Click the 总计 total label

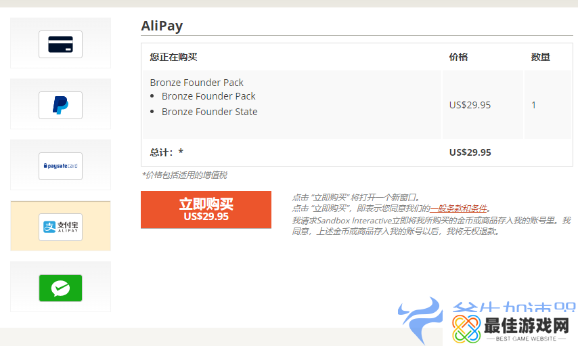(166, 152)
